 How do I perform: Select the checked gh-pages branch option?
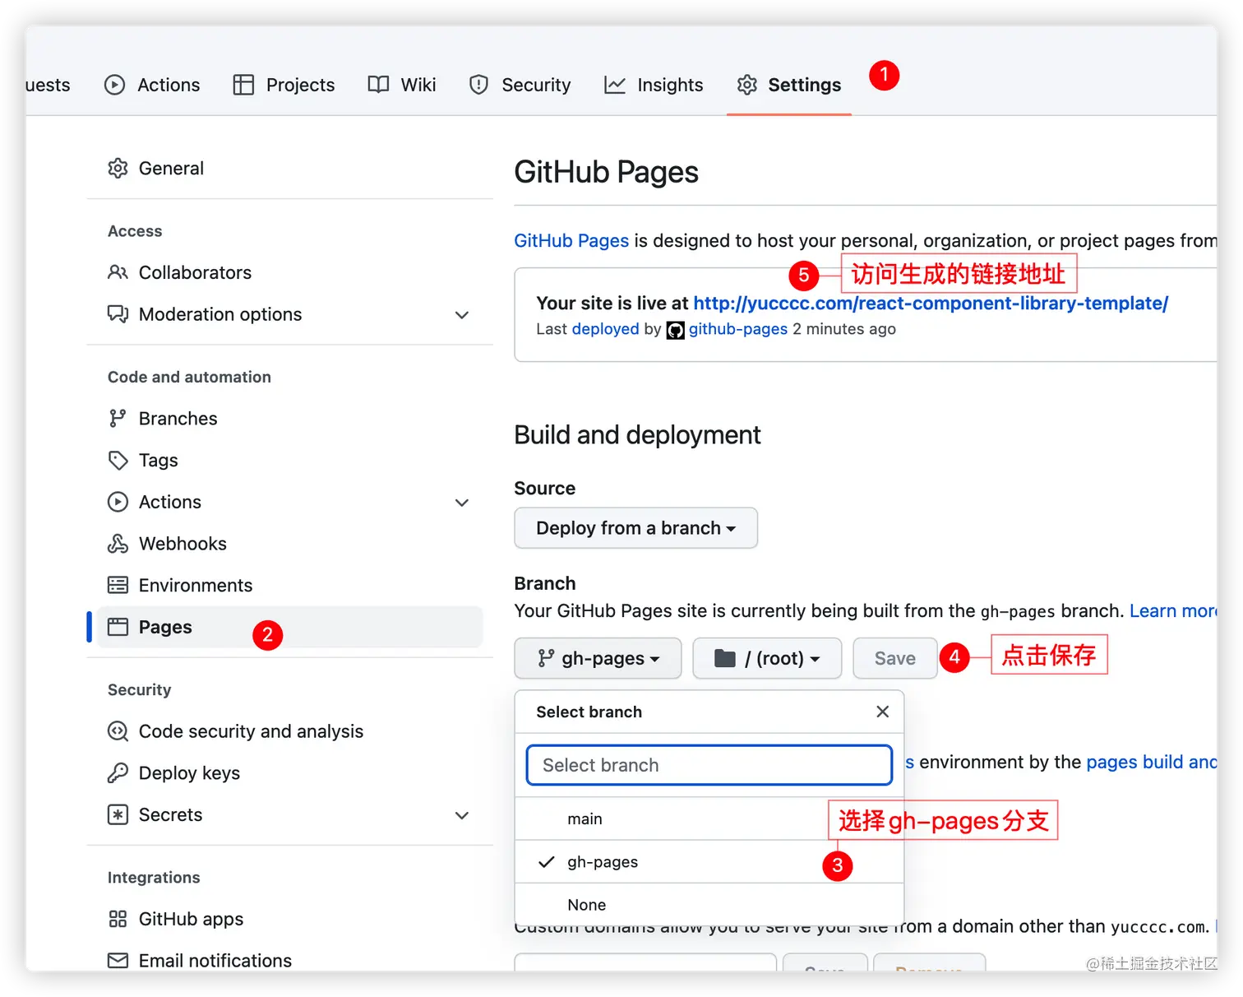(x=709, y=862)
